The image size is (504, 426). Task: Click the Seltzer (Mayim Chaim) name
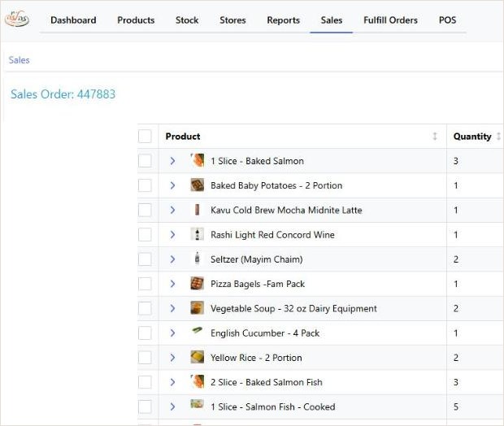pyautogui.click(x=257, y=259)
